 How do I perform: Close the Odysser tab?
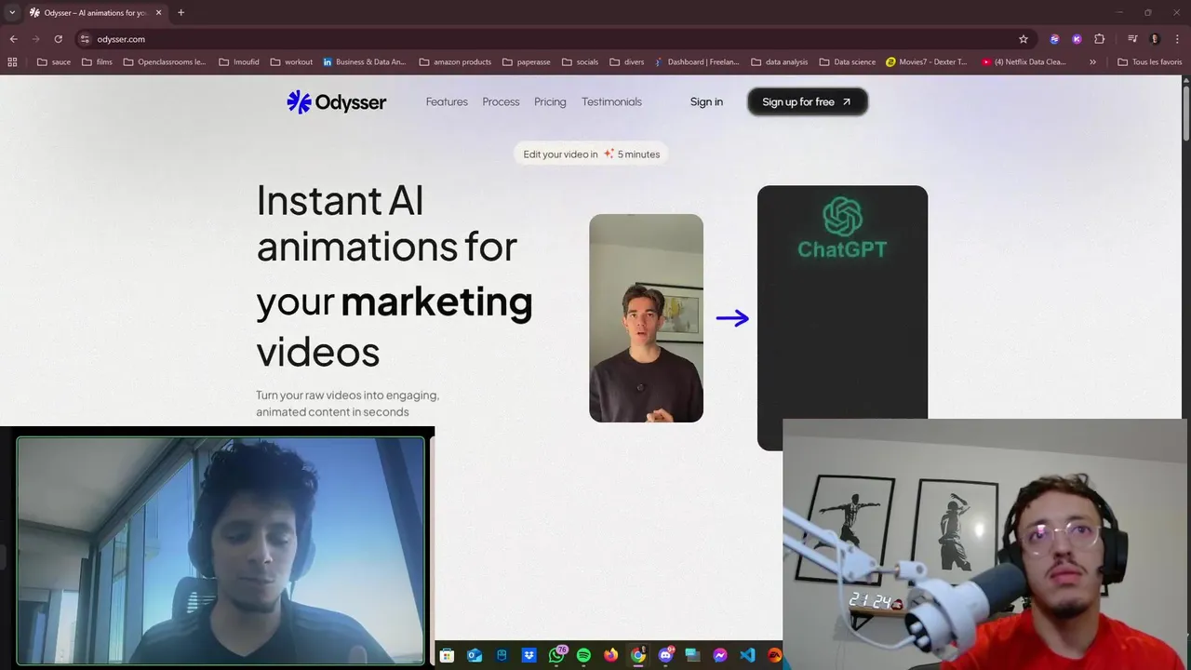coord(158,12)
